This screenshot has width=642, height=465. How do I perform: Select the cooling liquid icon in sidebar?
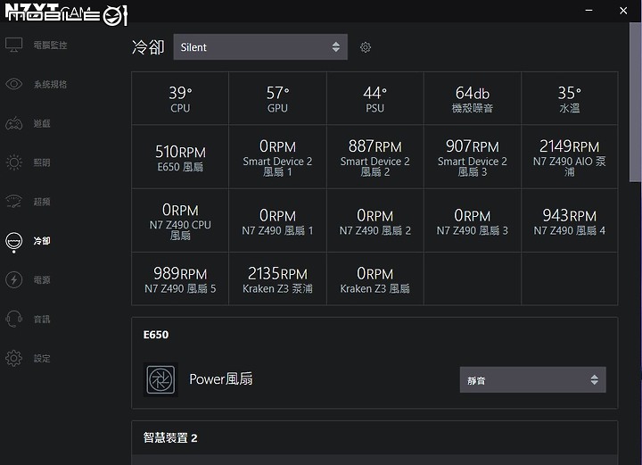pos(14,242)
